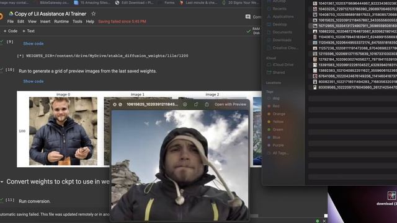This screenshot has height=223, width=397.
Task: Select the Green tag in Finder
Action: [x=278, y=129]
